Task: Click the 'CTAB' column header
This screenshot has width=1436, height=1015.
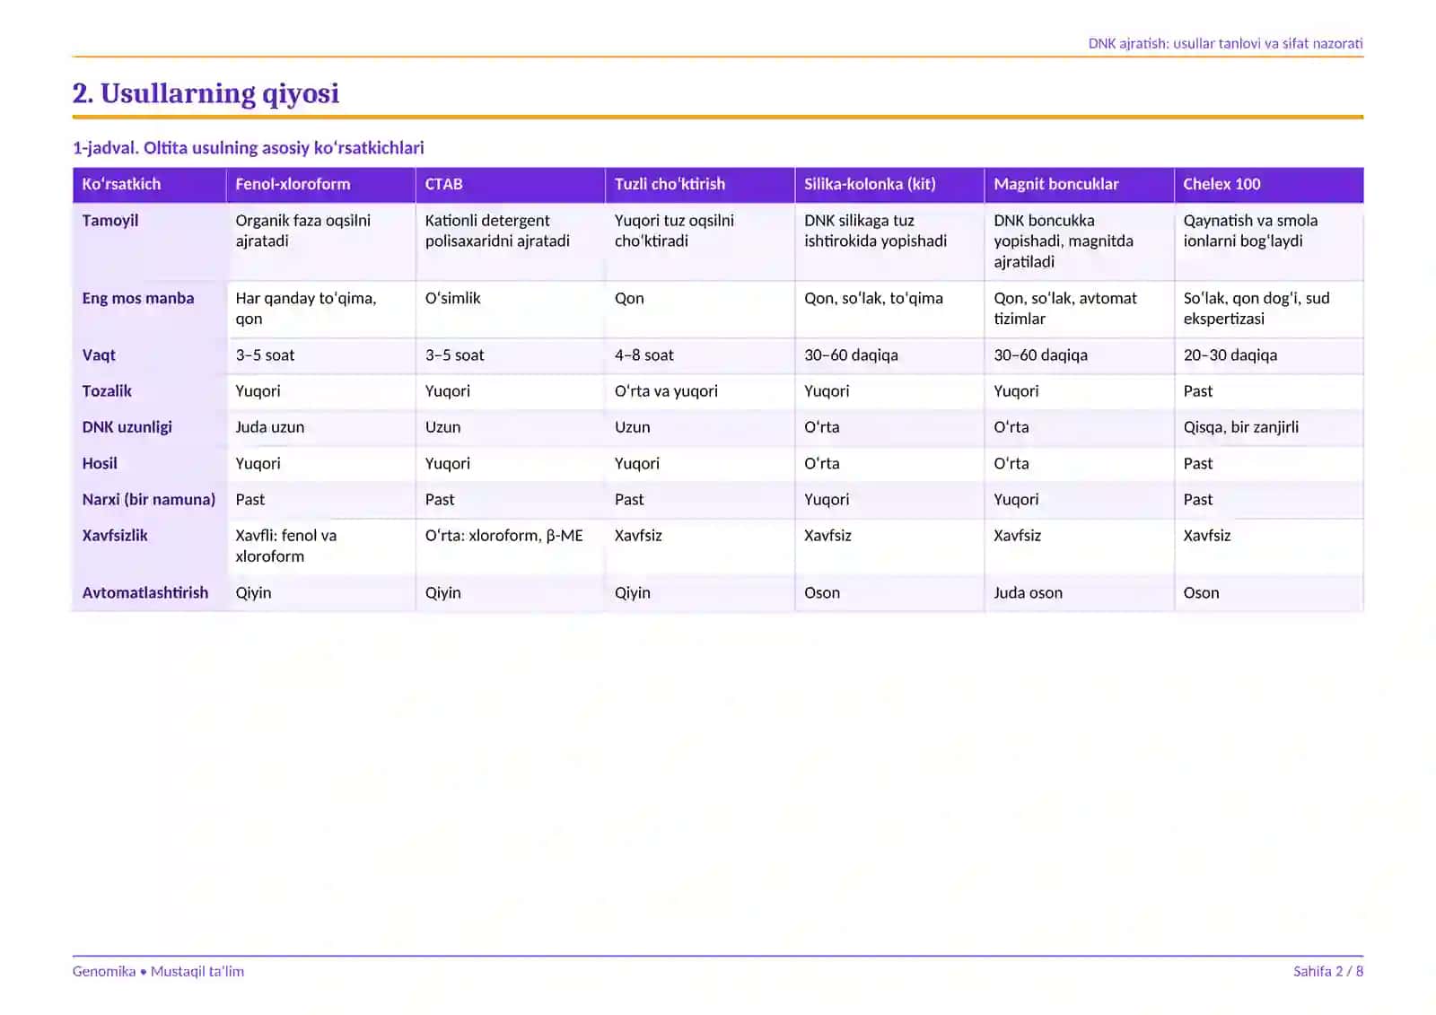Action: pos(443,184)
